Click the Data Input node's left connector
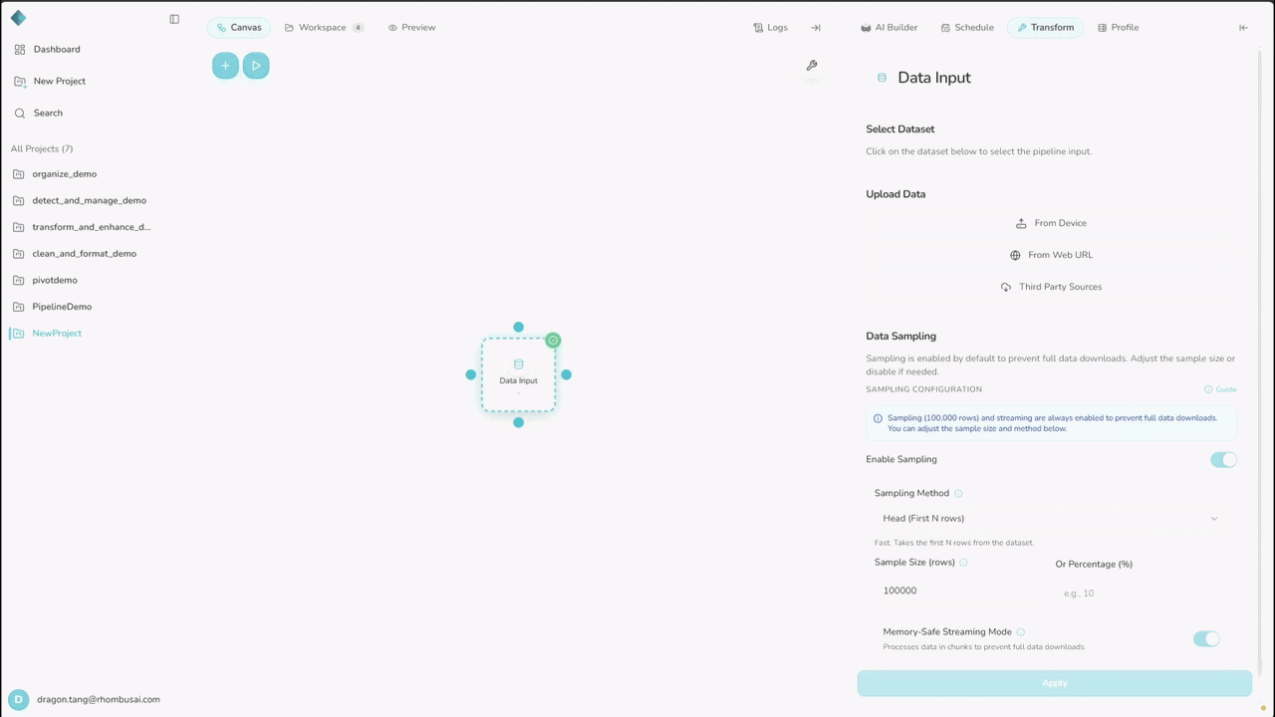Viewport: 1275px width, 717px height. (x=470, y=374)
